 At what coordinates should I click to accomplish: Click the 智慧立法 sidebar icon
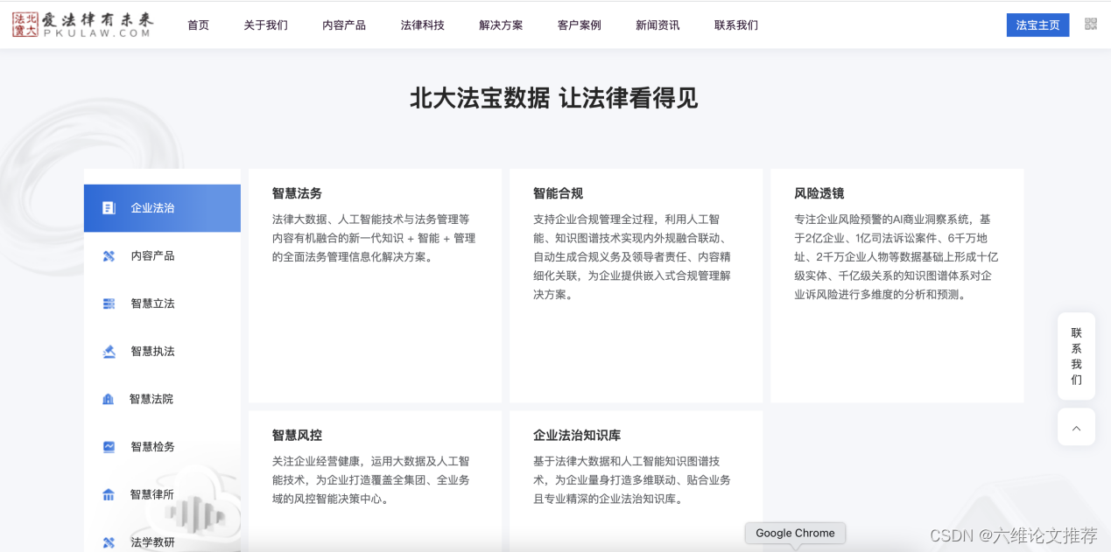[x=109, y=304]
